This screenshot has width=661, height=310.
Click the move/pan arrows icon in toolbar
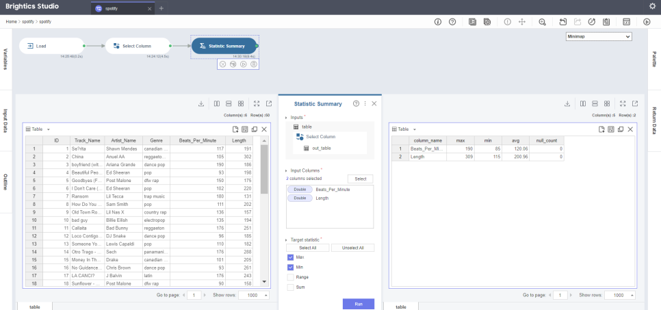pyautogui.click(x=522, y=22)
